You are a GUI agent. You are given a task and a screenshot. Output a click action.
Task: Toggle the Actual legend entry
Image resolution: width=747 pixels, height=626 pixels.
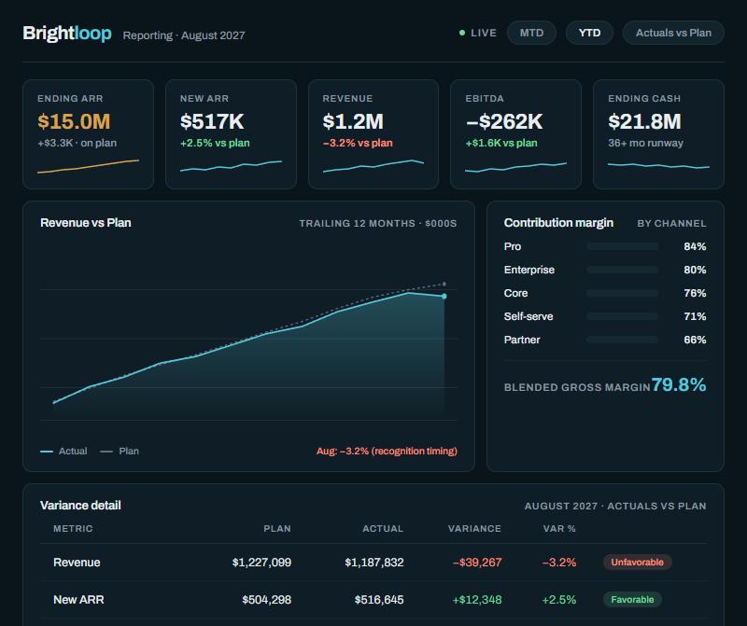pos(63,451)
